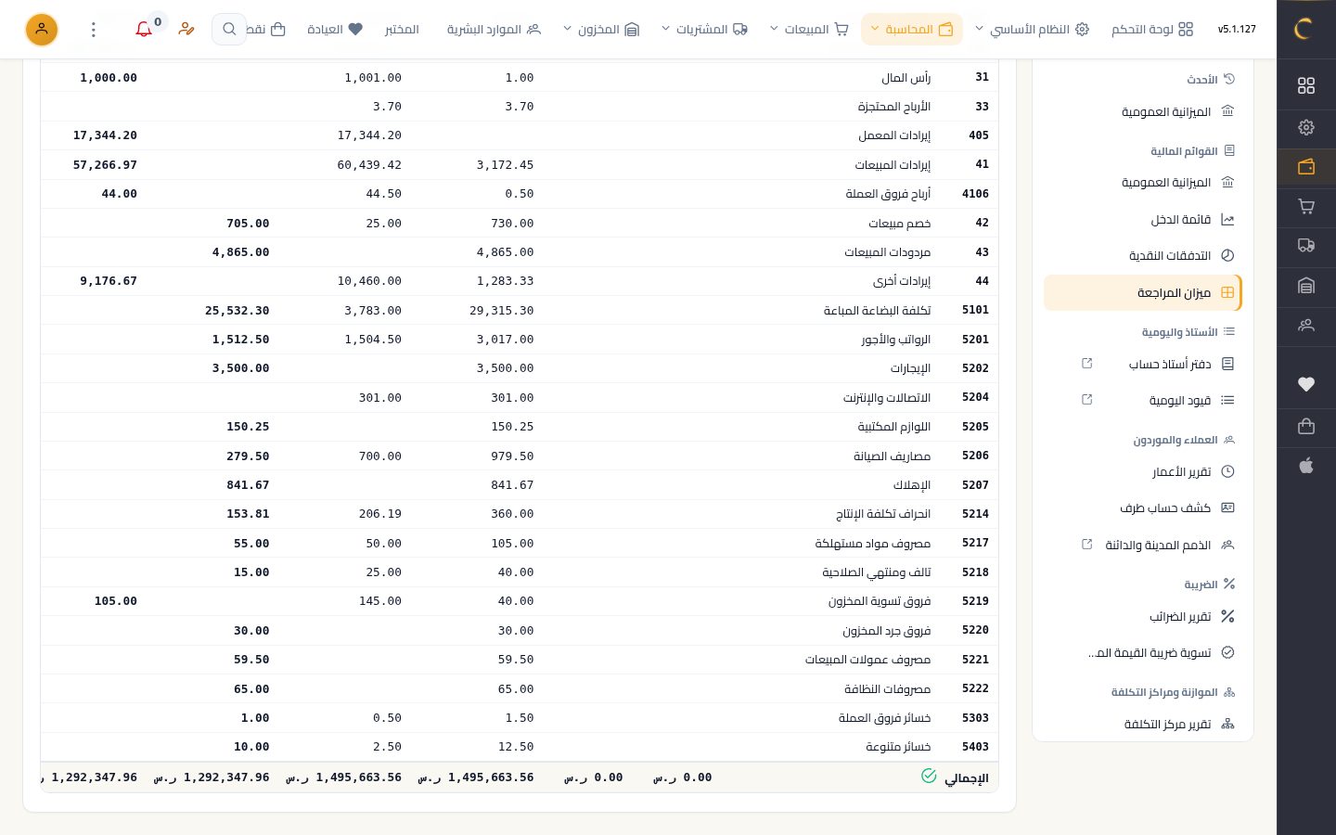Expand the النظام الأساسي dropdown menu
Screen dimensions: 1336x835
pos(1032,30)
